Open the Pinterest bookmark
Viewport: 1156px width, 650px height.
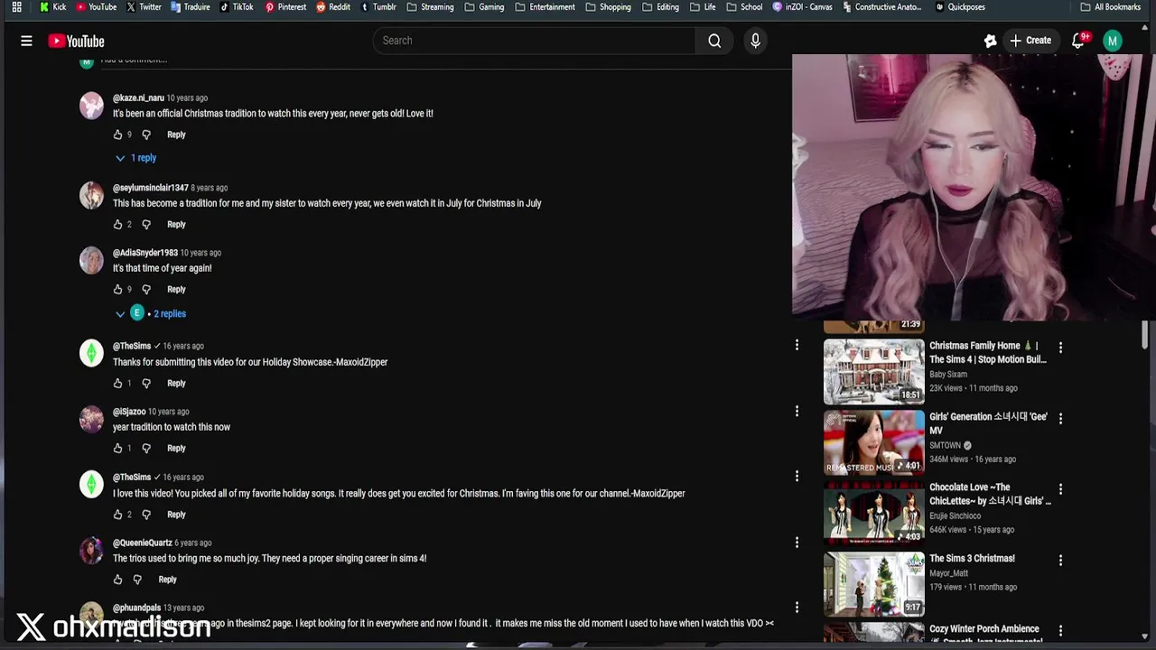point(285,7)
